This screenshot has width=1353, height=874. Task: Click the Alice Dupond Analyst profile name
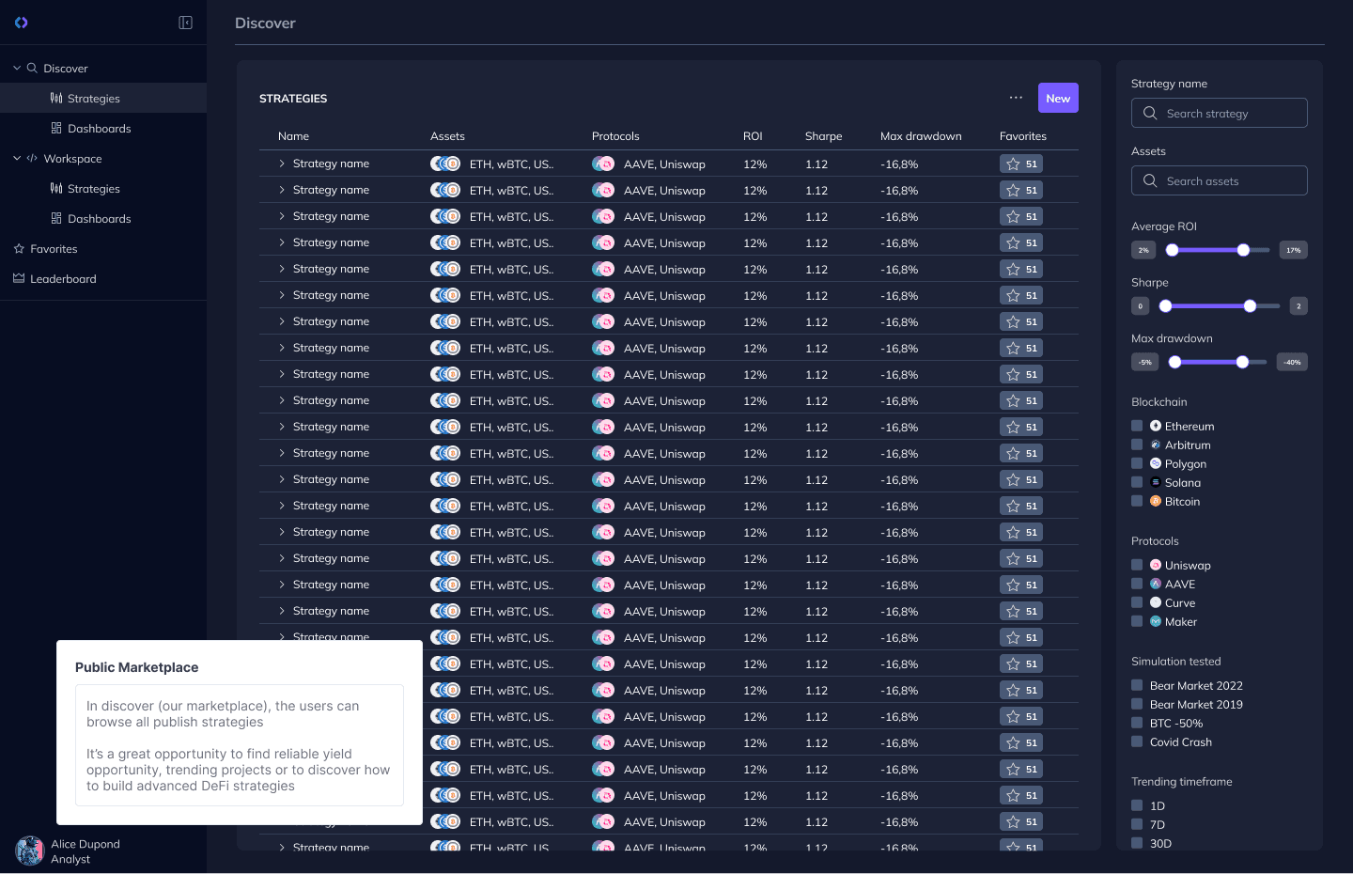(x=86, y=851)
